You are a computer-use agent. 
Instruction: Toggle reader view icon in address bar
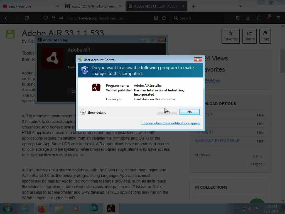[156, 18]
